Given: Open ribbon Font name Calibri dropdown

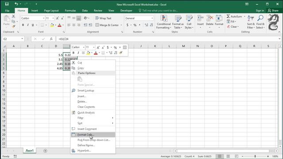Looking at the screenshot, I should tap(43, 18).
